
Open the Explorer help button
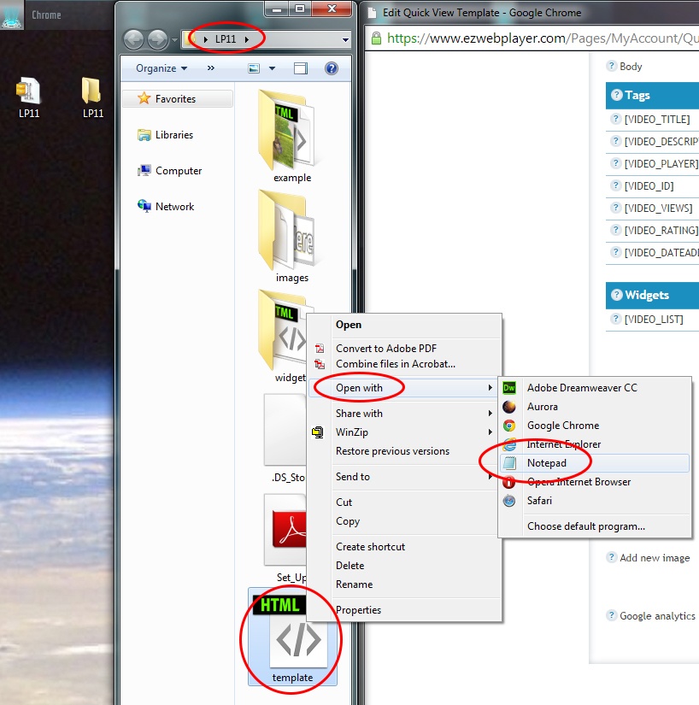pos(332,68)
